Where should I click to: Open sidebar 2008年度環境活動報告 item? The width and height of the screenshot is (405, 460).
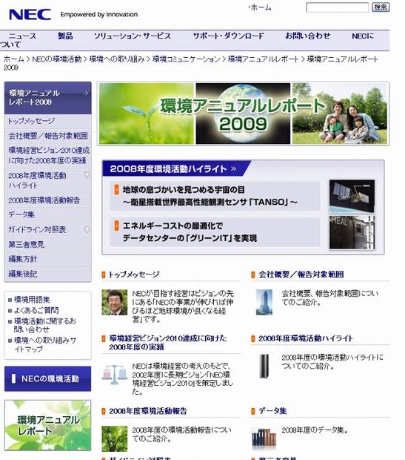tap(47, 200)
